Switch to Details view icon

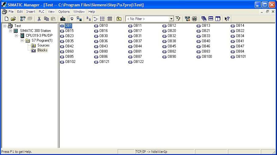tap(109, 19)
